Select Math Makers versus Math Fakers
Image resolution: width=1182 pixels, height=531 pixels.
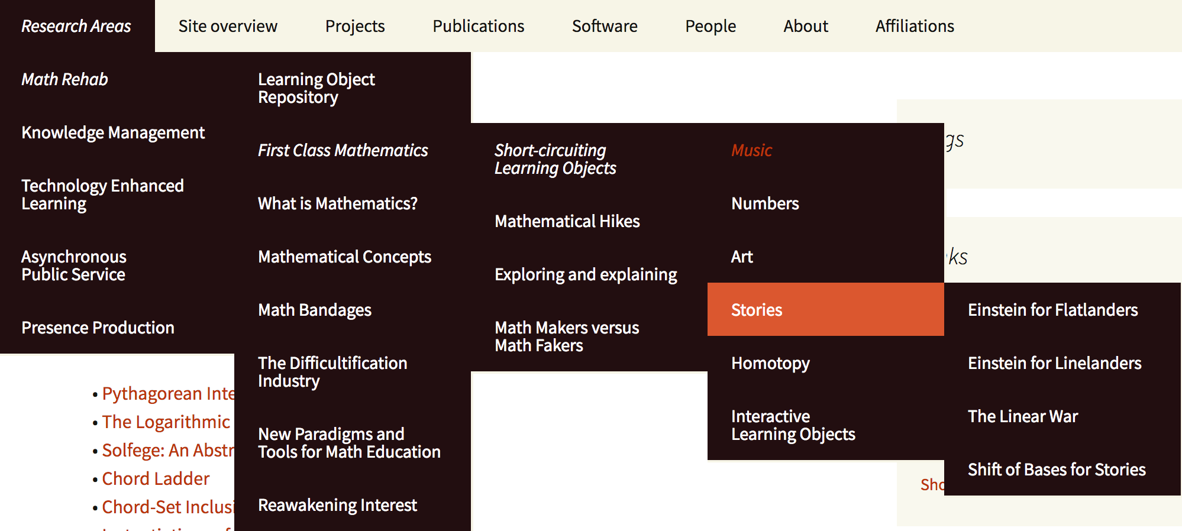[567, 336]
